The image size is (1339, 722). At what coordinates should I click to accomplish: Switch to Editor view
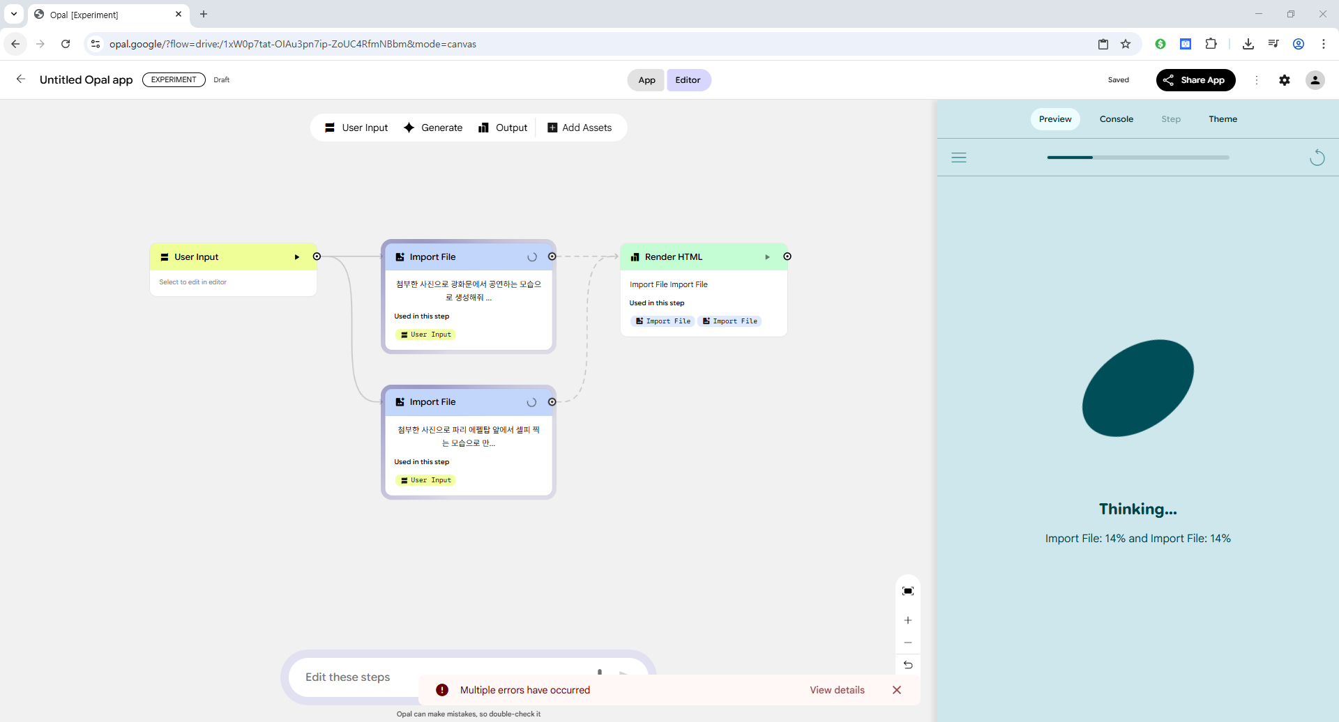click(688, 80)
